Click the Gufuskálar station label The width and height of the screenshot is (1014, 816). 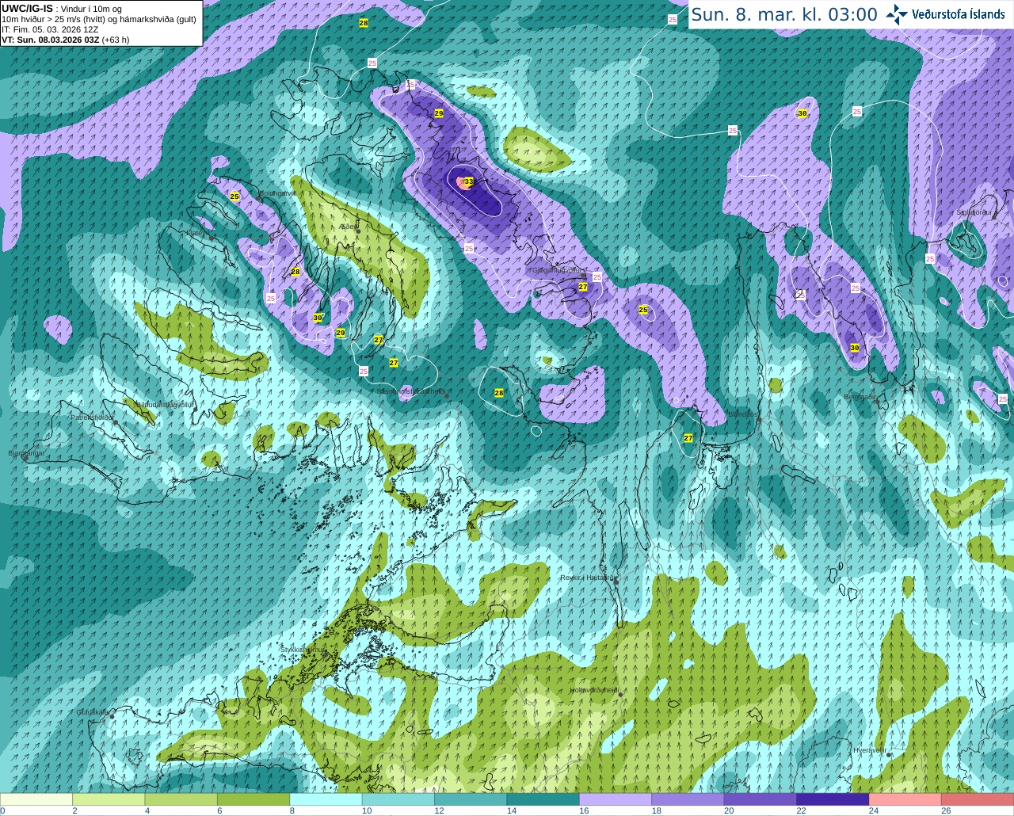[93, 712]
